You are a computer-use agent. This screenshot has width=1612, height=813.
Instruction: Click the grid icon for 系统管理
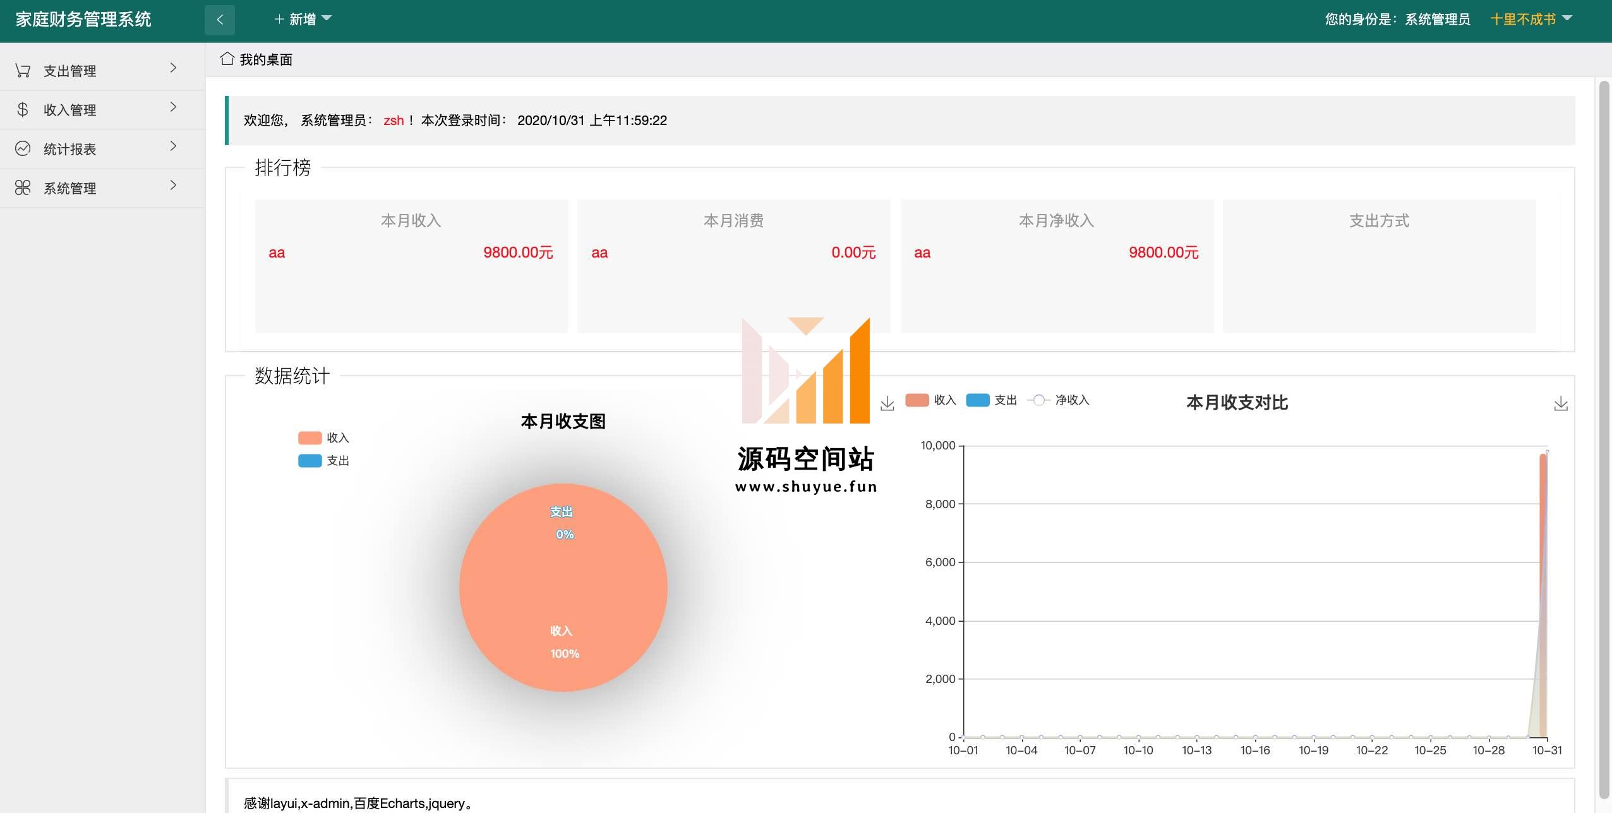click(x=23, y=188)
